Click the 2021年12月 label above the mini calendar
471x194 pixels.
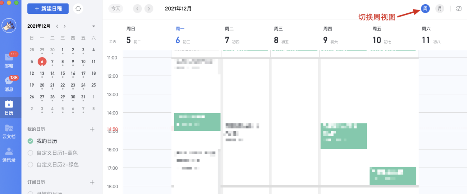coord(39,26)
